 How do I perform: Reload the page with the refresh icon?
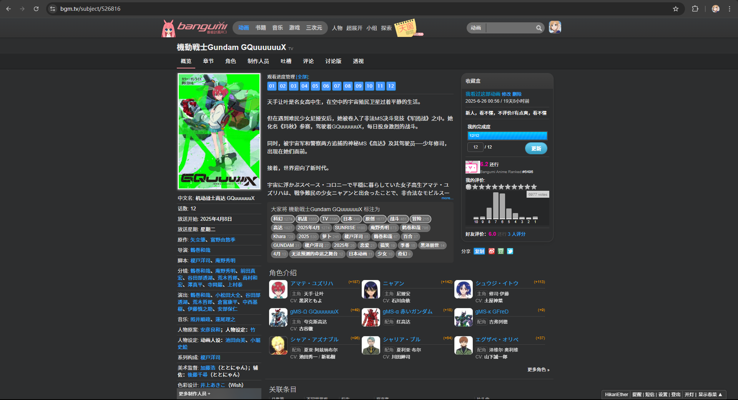[x=36, y=8]
